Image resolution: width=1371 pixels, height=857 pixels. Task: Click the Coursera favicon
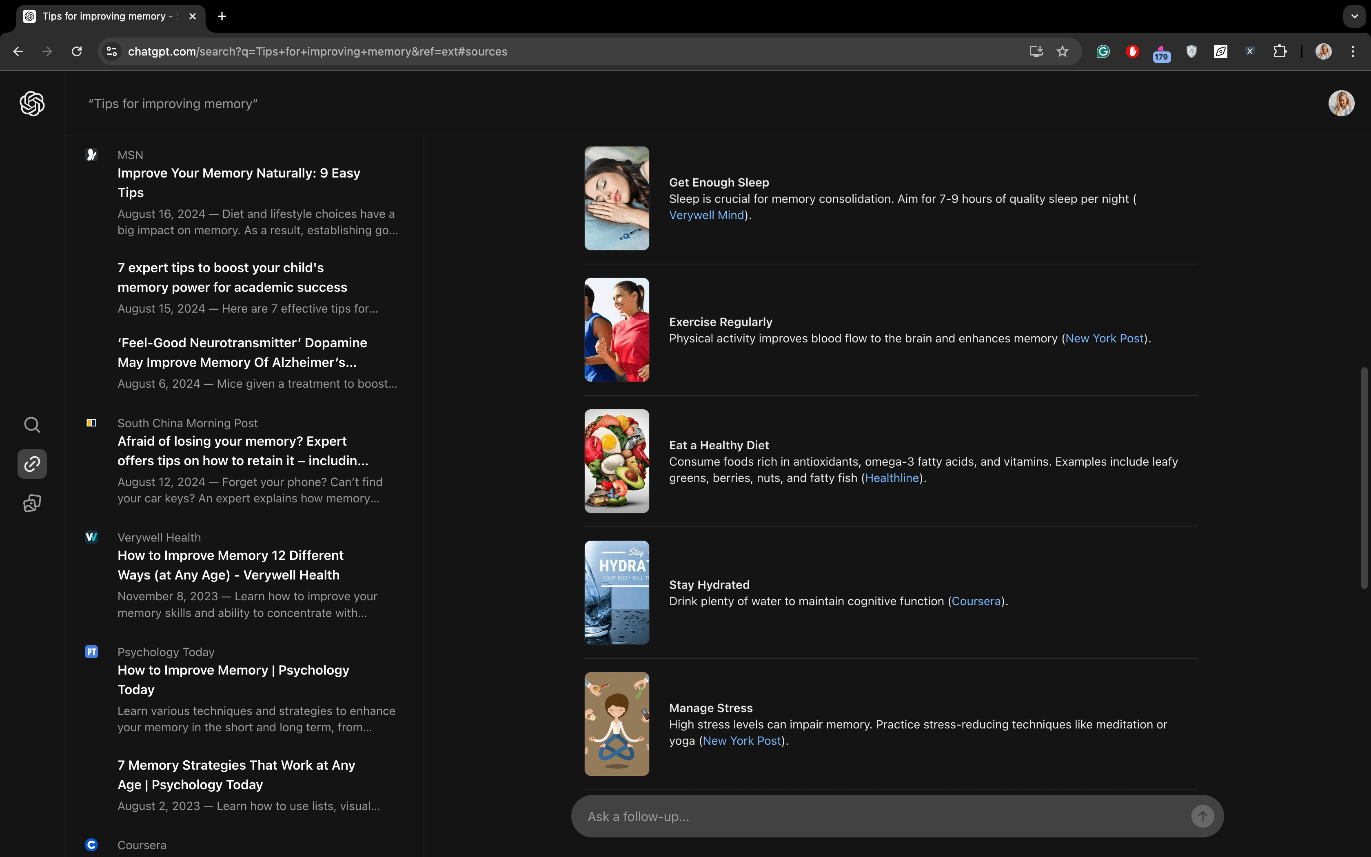tap(91, 845)
